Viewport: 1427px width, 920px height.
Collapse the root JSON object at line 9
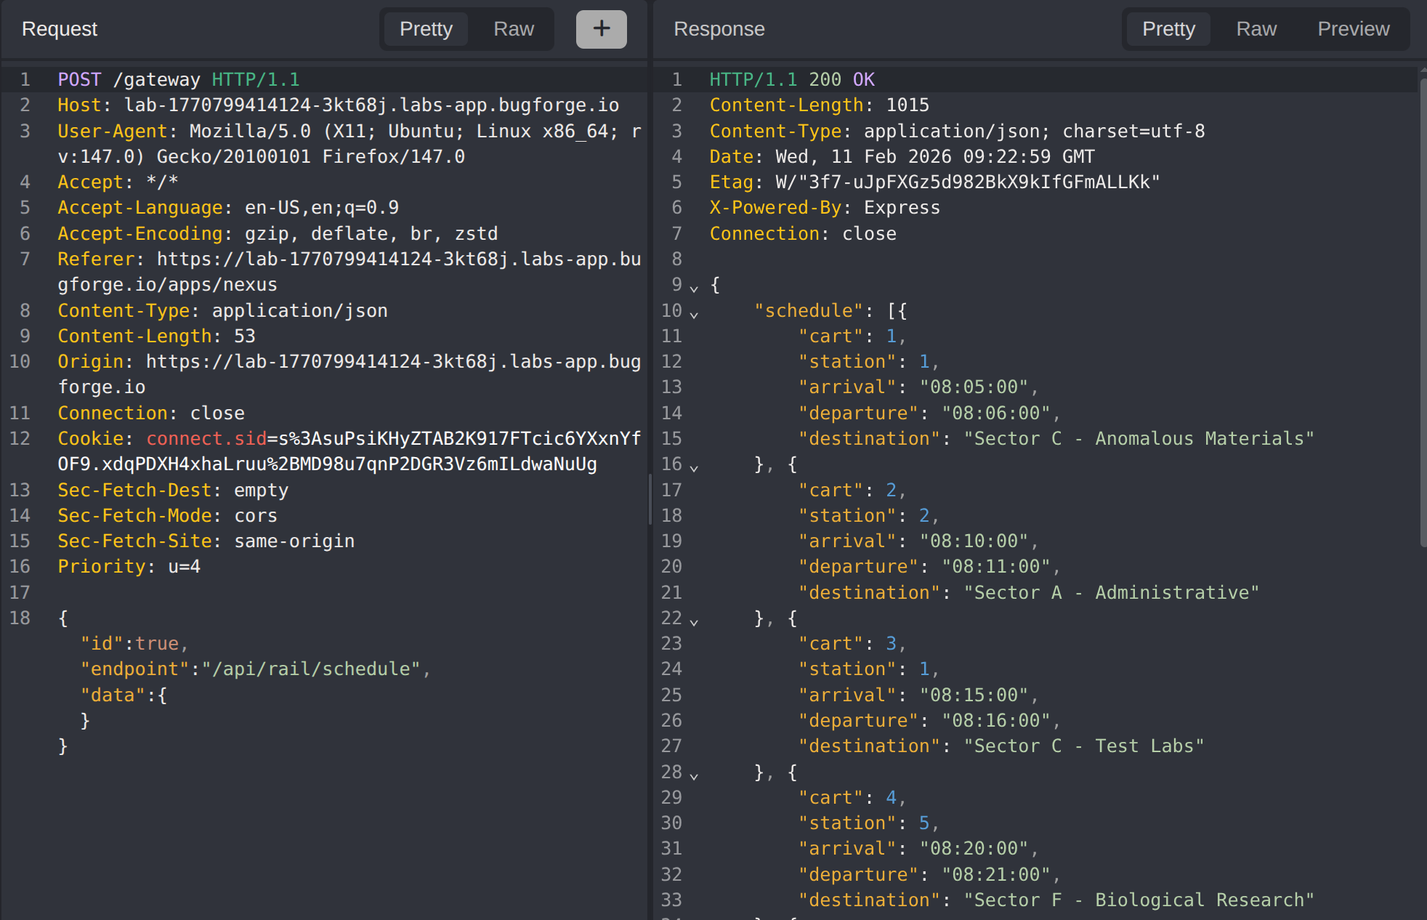(x=694, y=288)
